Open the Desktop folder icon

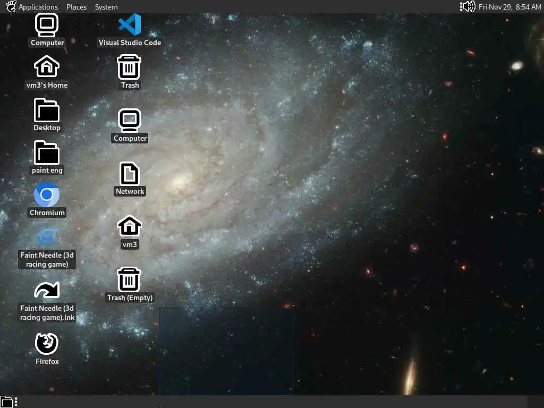coord(47,109)
